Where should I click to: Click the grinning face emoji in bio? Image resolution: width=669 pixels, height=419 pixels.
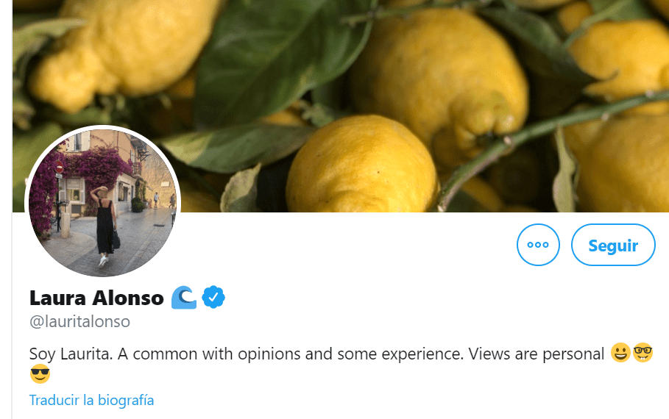620,354
